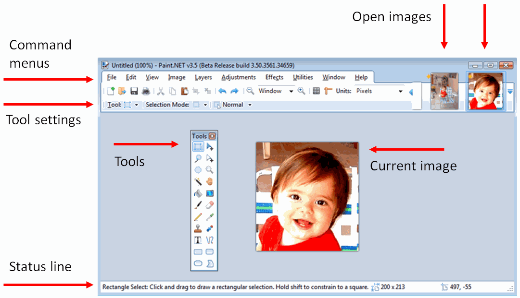Select the Line/Curve tool
The image size is (520, 298).
pyautogui.click(x=209, y=240)
